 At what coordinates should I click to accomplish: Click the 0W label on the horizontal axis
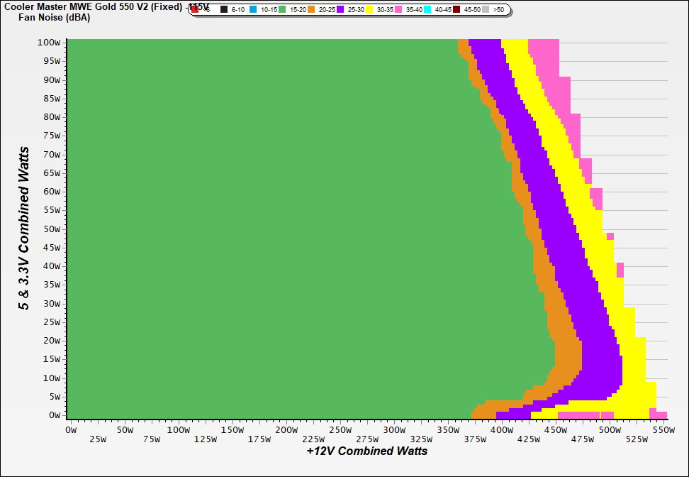(70, 430)
